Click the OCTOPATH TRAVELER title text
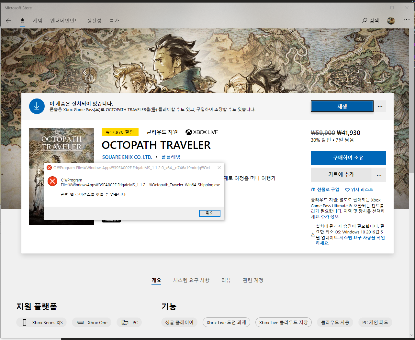The width and height of the screenshot is (415, 340). pyautogui.click(x=156, y=145)
